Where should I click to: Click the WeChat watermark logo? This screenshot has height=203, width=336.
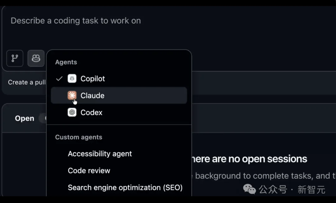click(x=250, y=189)
